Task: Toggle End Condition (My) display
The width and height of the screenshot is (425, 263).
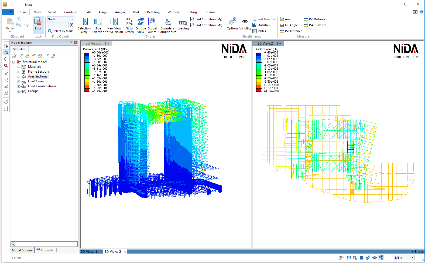Action: pyautogui.click(x=206, y=19)
